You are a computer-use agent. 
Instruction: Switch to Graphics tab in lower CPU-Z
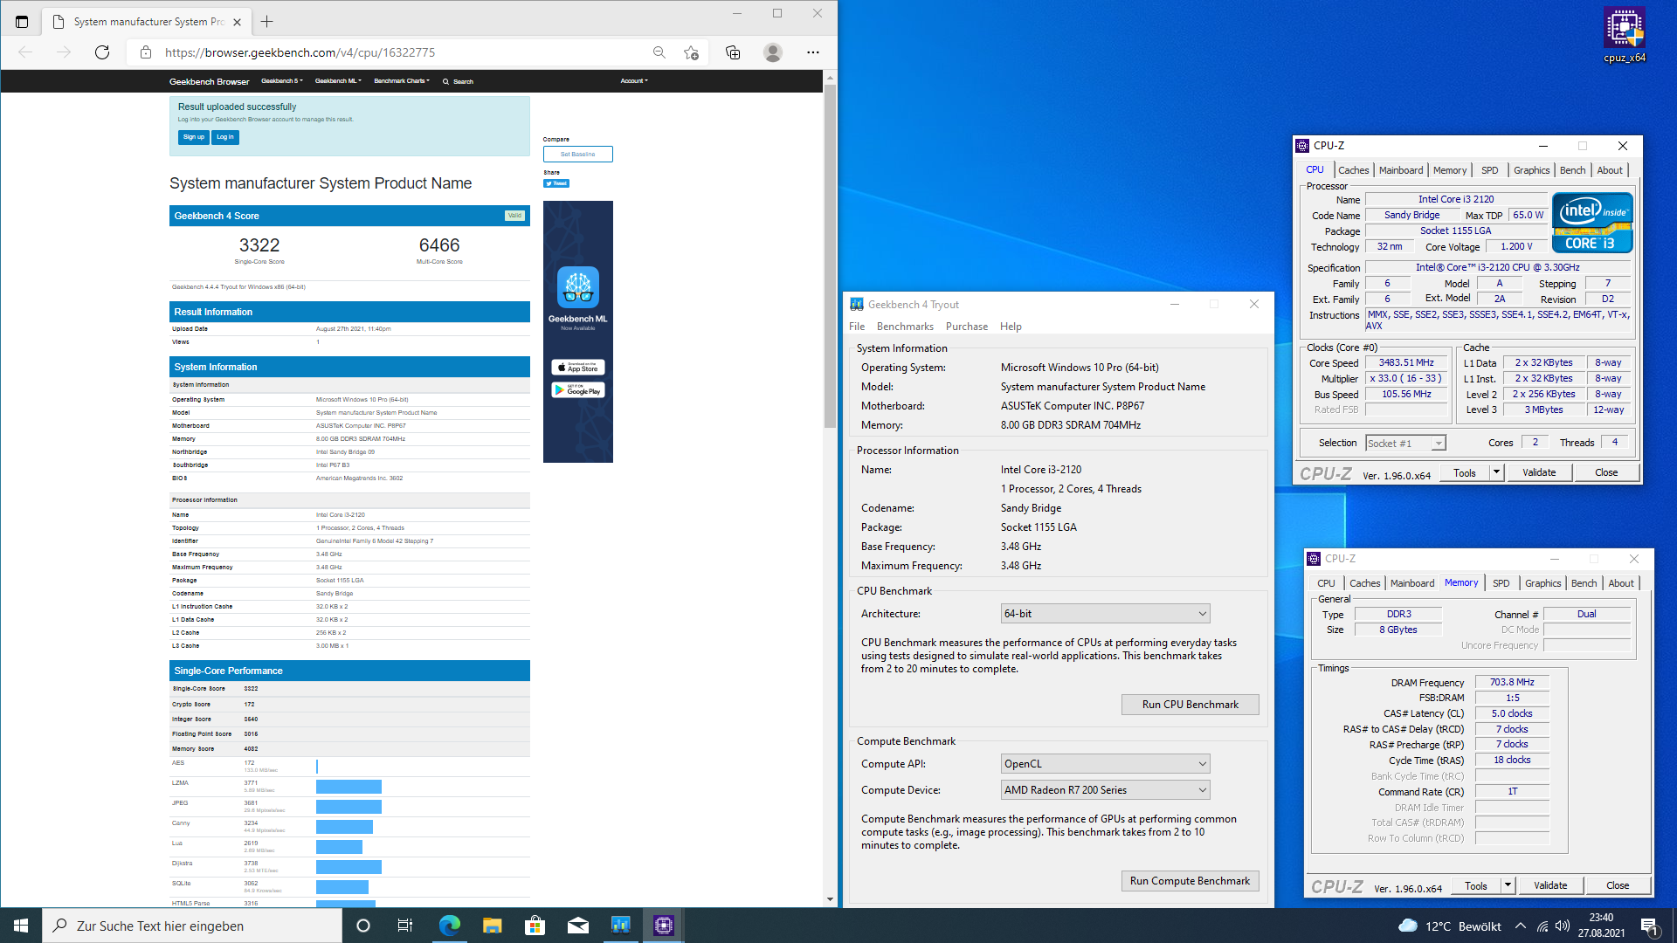(1542, 583)
